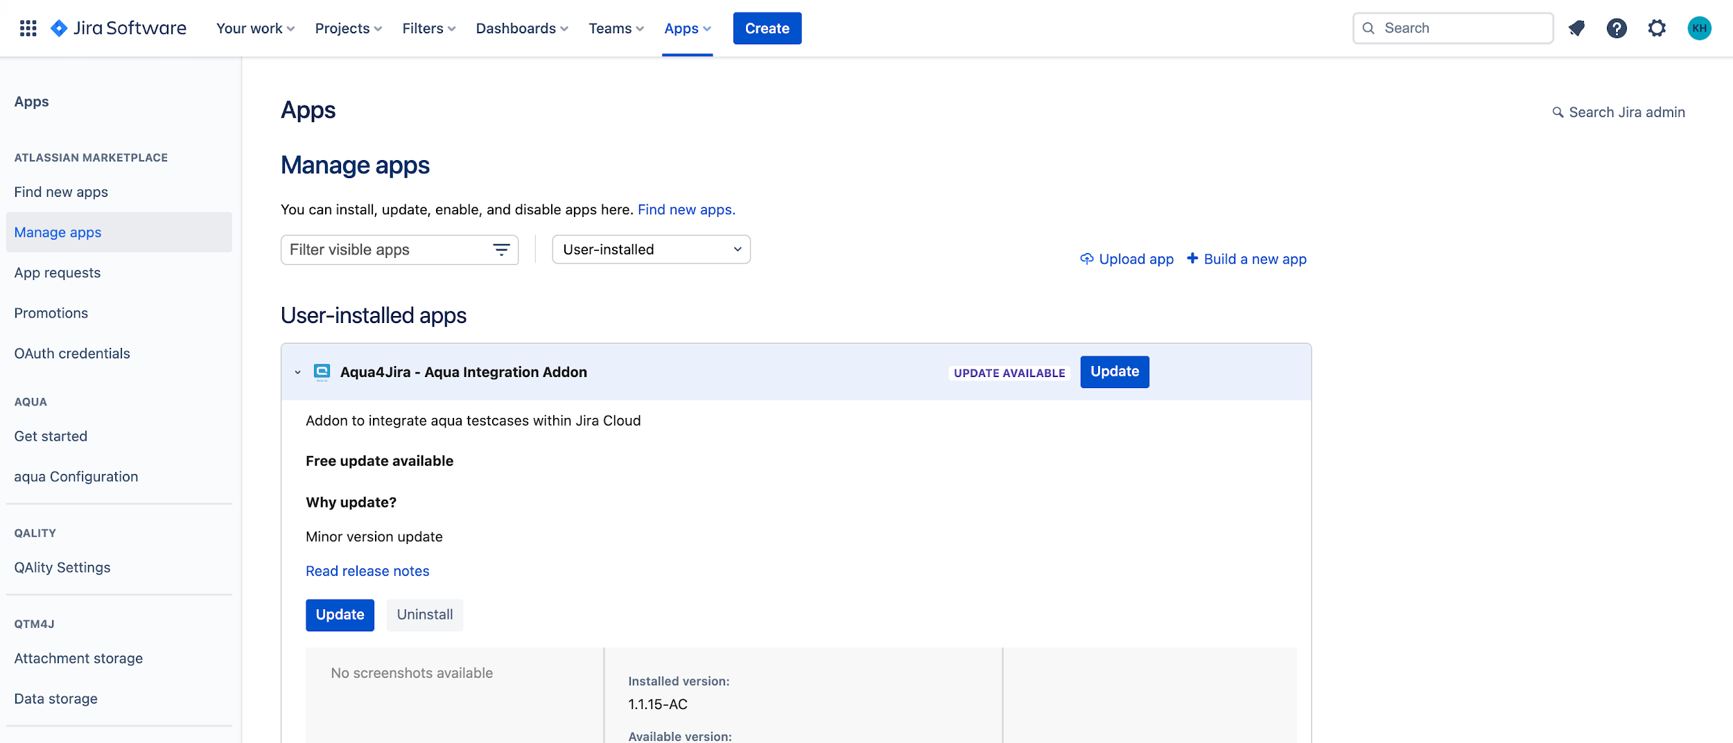Image resolution: width=1733 pixels, height=743 pixels.
Task: Click the Jira Software logo
Action: point(119,28)
